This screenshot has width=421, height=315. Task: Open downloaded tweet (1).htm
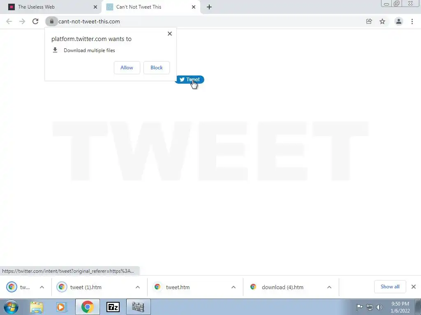(x=86, y=287)
